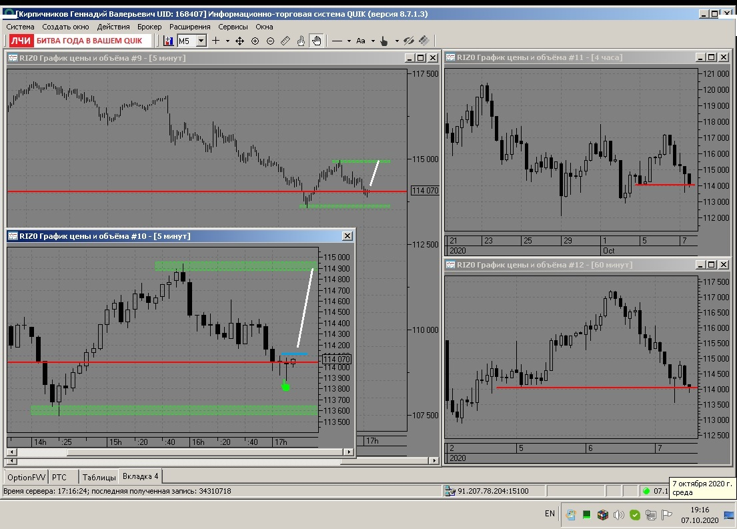The height and width of the screenshot is (529, 737).
Task: Select the crosshair cursor tool
Action: (215, 41)
